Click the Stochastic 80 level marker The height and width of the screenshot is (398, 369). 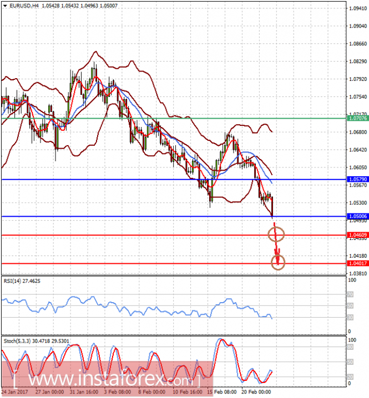350,347
